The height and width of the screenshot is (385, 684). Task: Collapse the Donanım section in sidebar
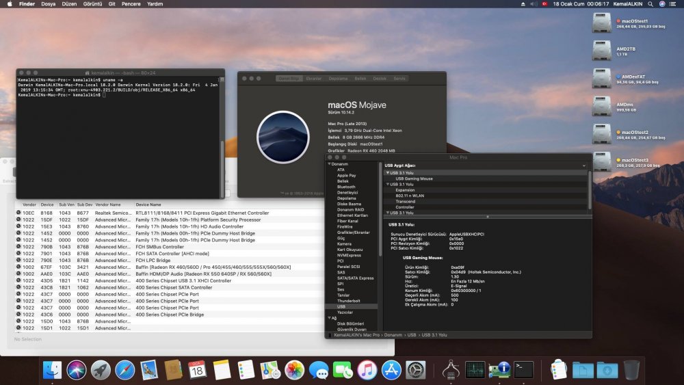(330, 164)
